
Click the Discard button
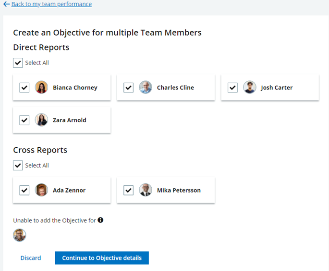coord(31,258)
